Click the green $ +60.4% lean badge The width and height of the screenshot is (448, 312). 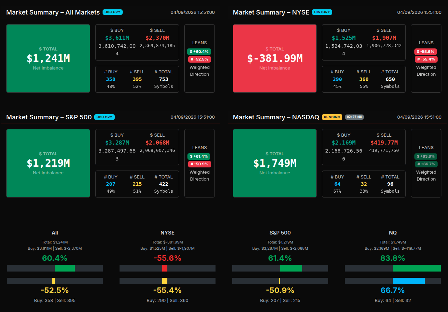click(199, 52)
